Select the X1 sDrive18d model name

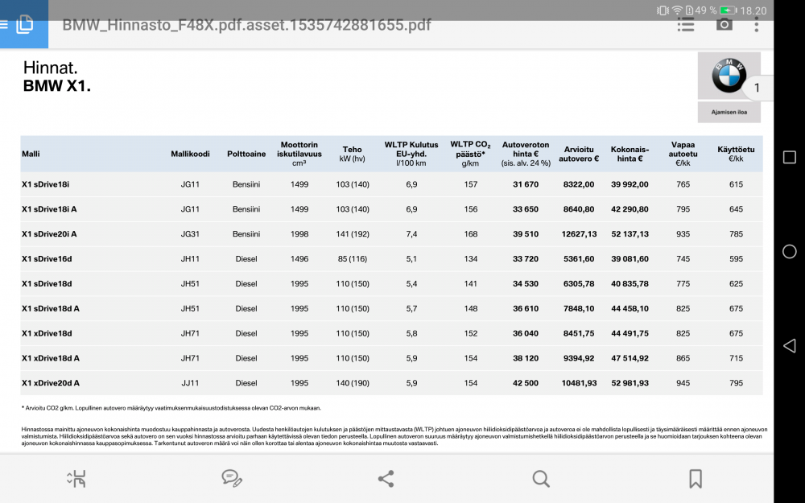[x=47, y=284]
